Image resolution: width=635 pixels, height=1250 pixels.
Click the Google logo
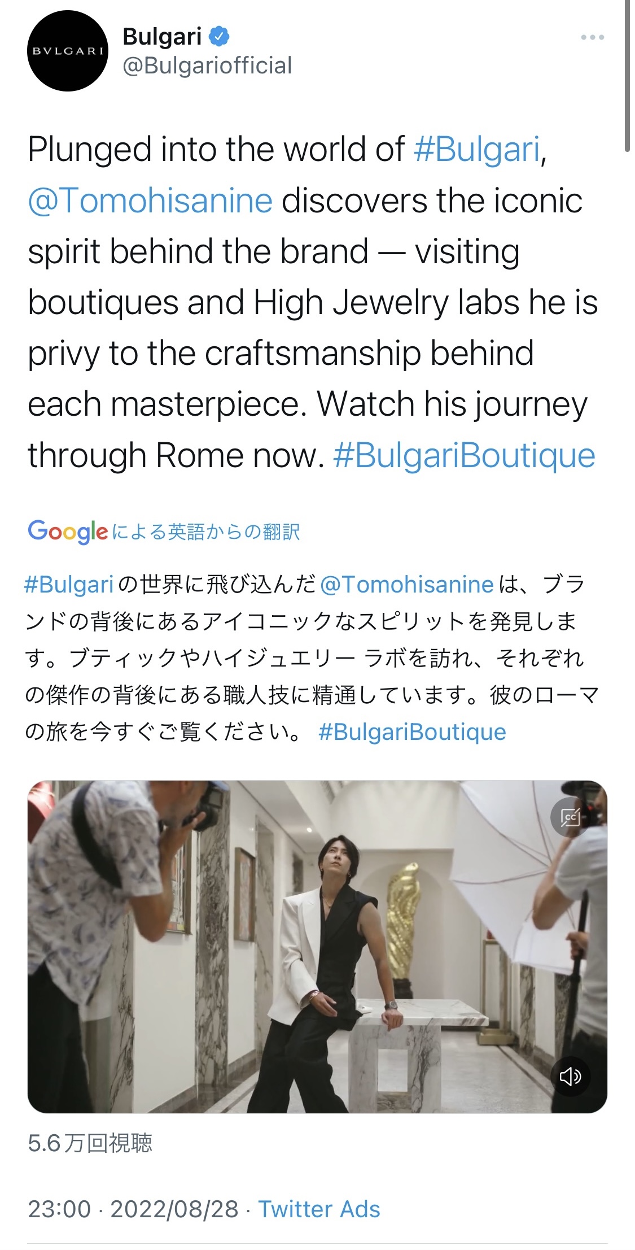(x=68, y=532)
